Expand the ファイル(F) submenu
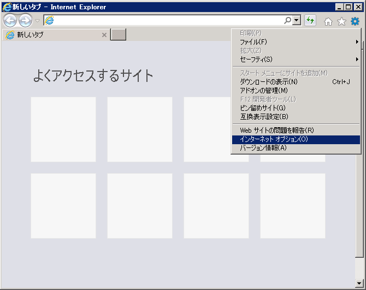The image size is (366, 290). coord(296,42)
